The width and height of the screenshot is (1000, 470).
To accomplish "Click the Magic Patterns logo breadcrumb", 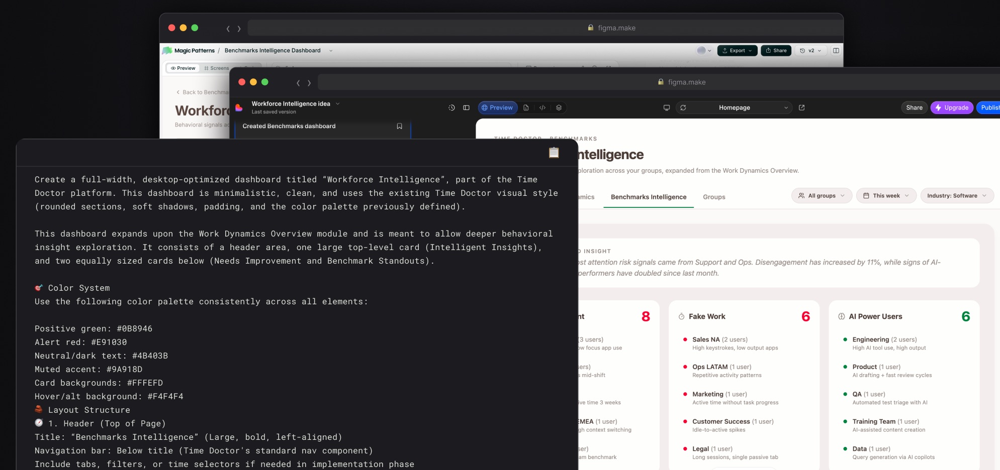I will point(189,50).
